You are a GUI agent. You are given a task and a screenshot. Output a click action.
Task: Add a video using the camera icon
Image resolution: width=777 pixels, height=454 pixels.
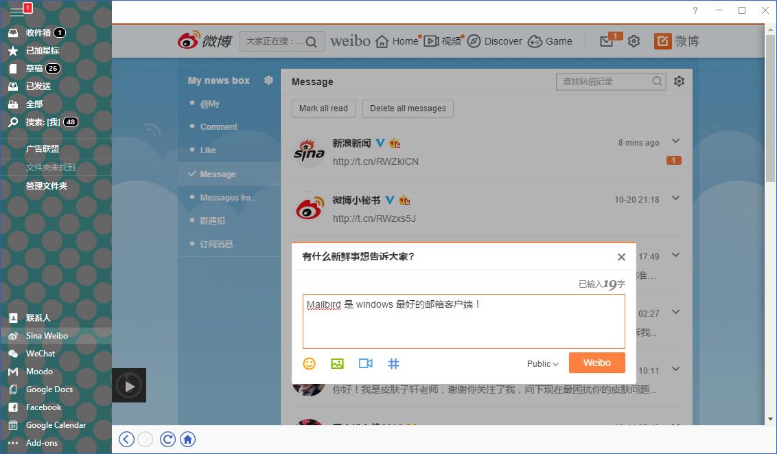365,363
